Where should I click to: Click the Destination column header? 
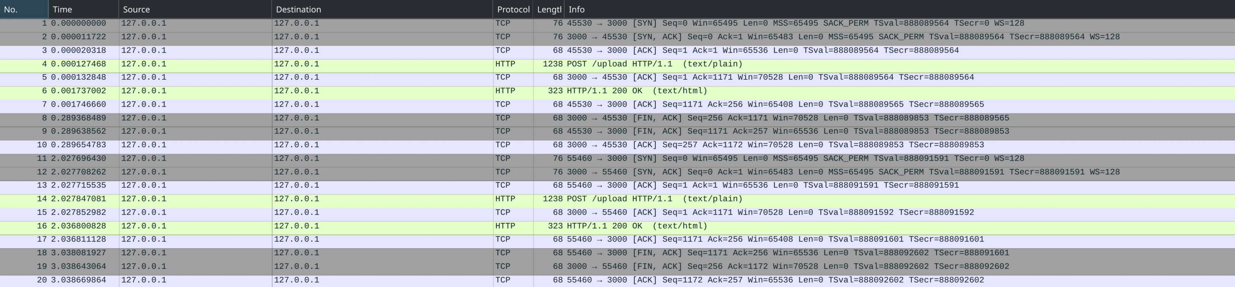[382, 9]
